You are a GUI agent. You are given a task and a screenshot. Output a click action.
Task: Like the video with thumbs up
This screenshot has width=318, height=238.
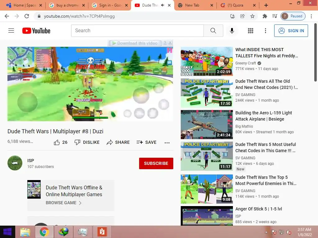[x=61, y=143]
